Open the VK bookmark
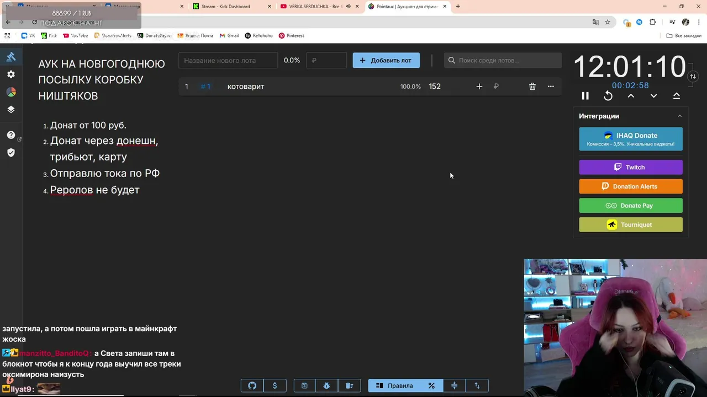This screenshot has width=707, height=397. (x=28, y=35)
